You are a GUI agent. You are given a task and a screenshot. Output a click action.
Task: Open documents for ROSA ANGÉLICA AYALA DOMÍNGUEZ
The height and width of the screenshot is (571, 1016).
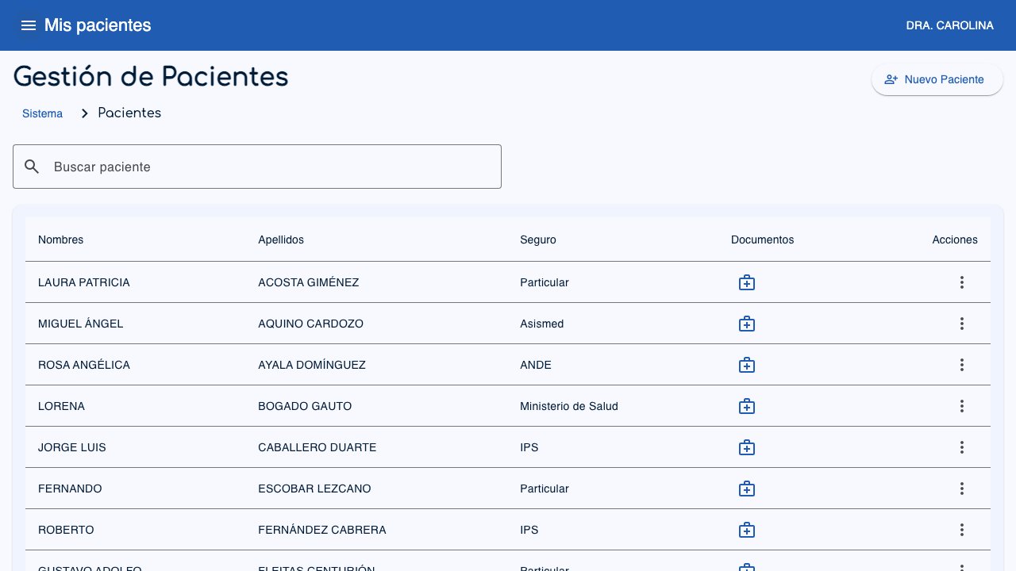coord(747,365)
